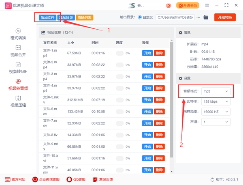Click the 大小 column header

(70, 43)
